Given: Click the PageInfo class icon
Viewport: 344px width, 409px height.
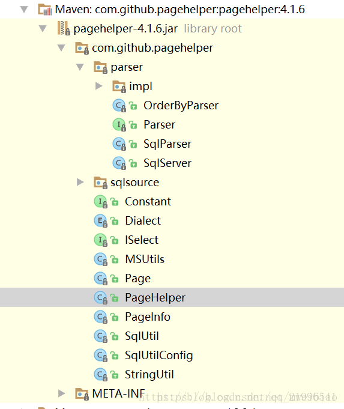Looking at the screenshot, I should 101,317.
